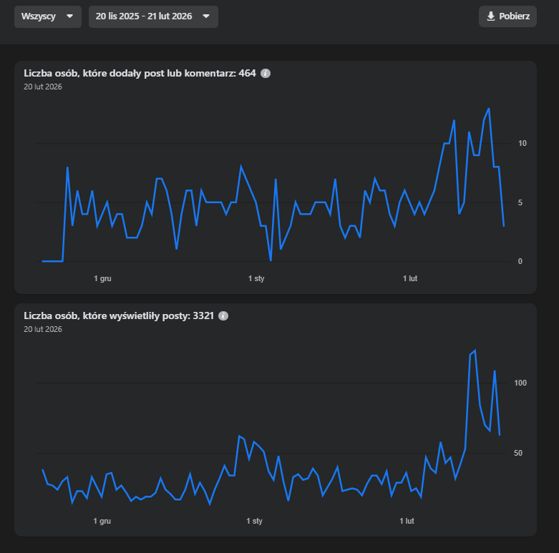Click the '1 lut' label on the top chart
Viewport: 559px width, 553px height.
coord(409,279)
